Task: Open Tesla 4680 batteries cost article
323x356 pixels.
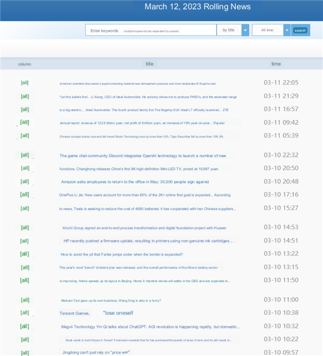Action: (148, 208)
